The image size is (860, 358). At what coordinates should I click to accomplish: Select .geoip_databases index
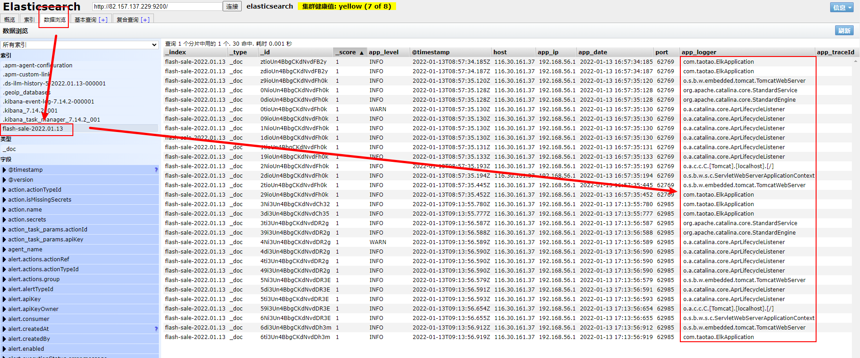[79, 92]
